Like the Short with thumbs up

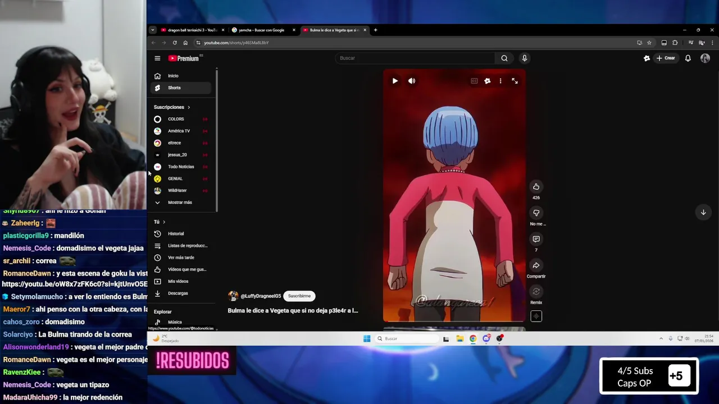click(x=536, y=186)
